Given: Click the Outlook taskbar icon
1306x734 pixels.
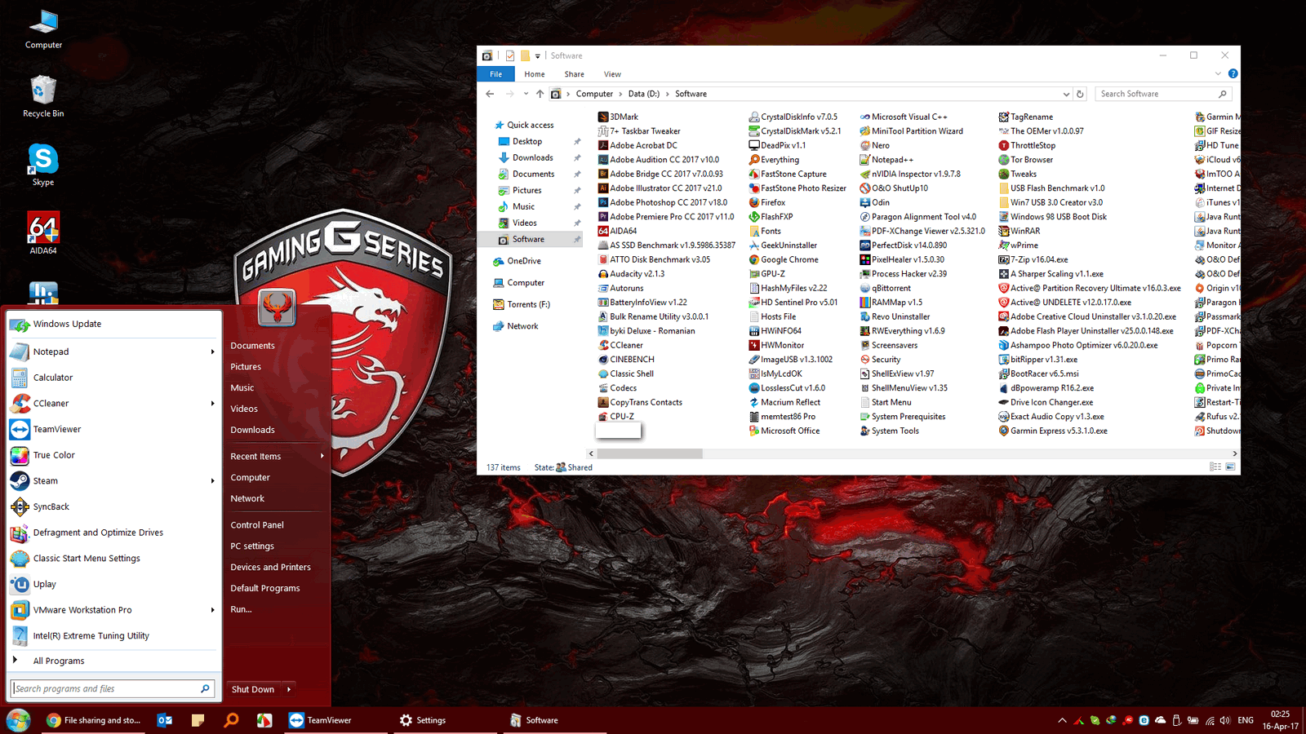Looking at the screenshot, I should tap(164, 720).
